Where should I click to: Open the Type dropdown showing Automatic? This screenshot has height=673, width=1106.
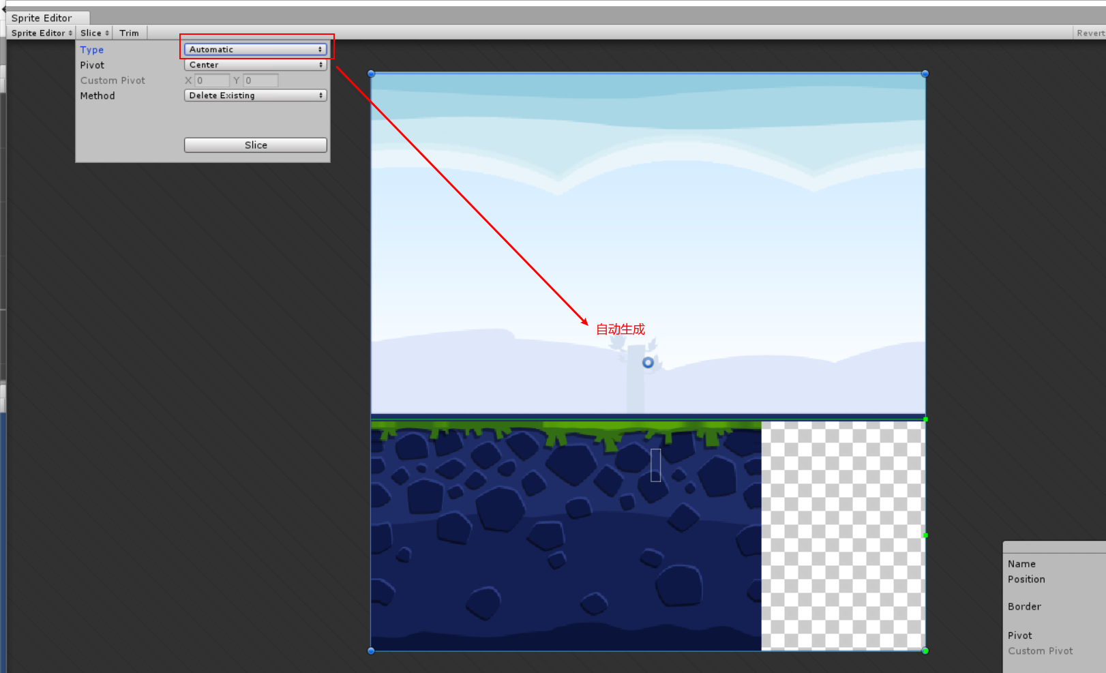pos(255,48)
